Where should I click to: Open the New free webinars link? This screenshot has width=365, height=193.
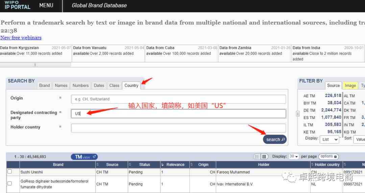[21, 38]
